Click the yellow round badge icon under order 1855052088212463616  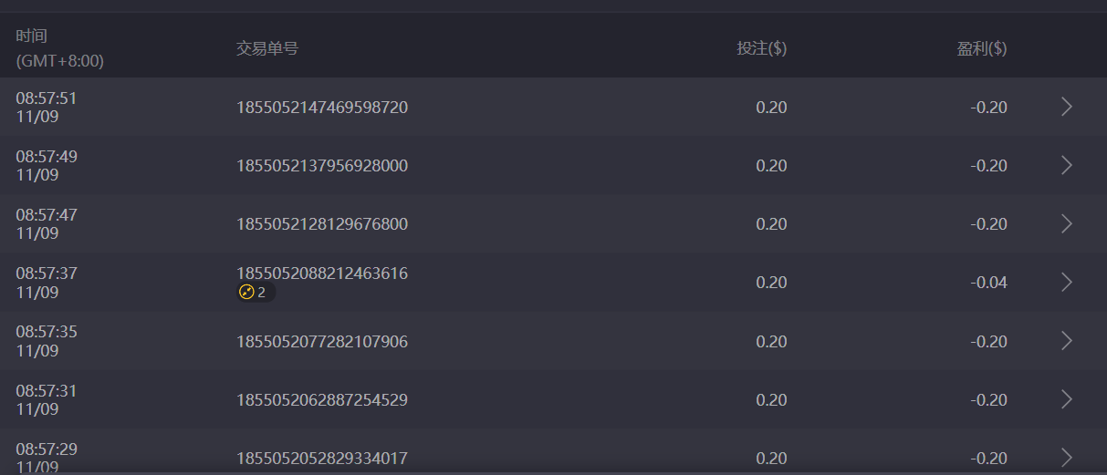(246, 293)
